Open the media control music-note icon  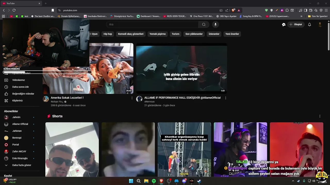pos(300,10)
